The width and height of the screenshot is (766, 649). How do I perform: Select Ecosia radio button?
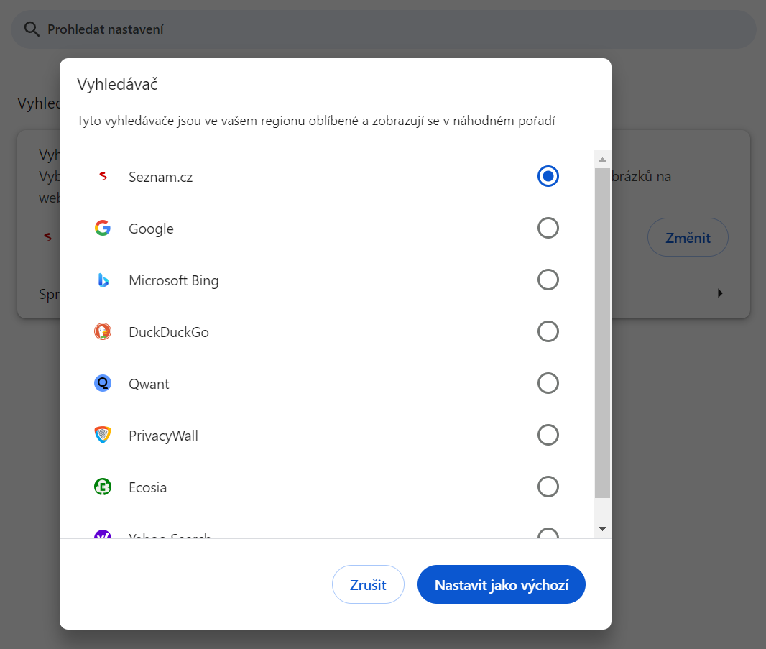click(x=548, y=487)
